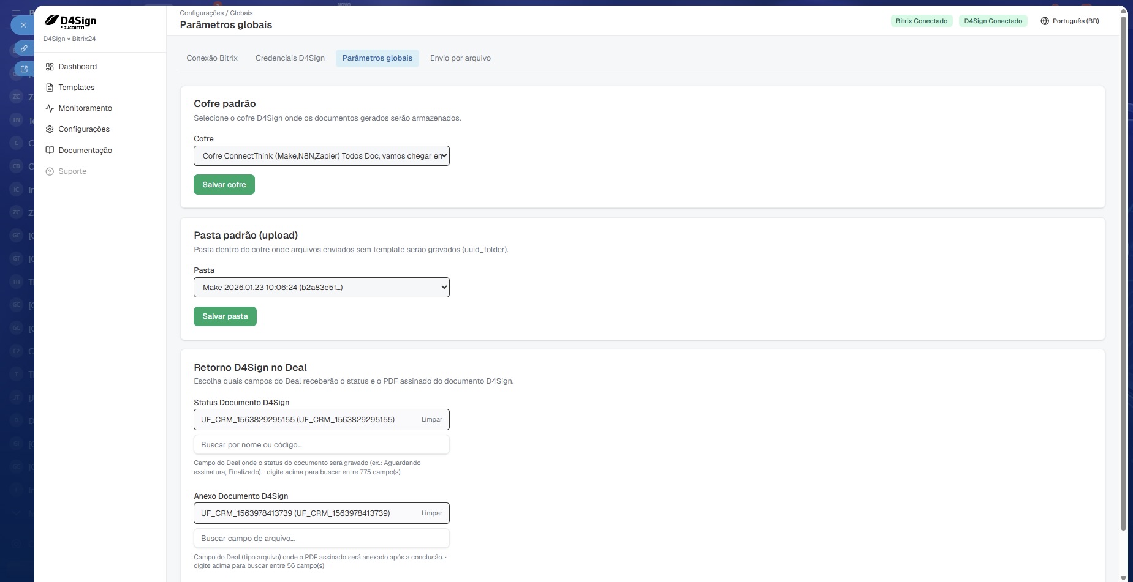
Task: Click the Configurações / Globais breadcrumb
Action: click(x=216, y=13)
